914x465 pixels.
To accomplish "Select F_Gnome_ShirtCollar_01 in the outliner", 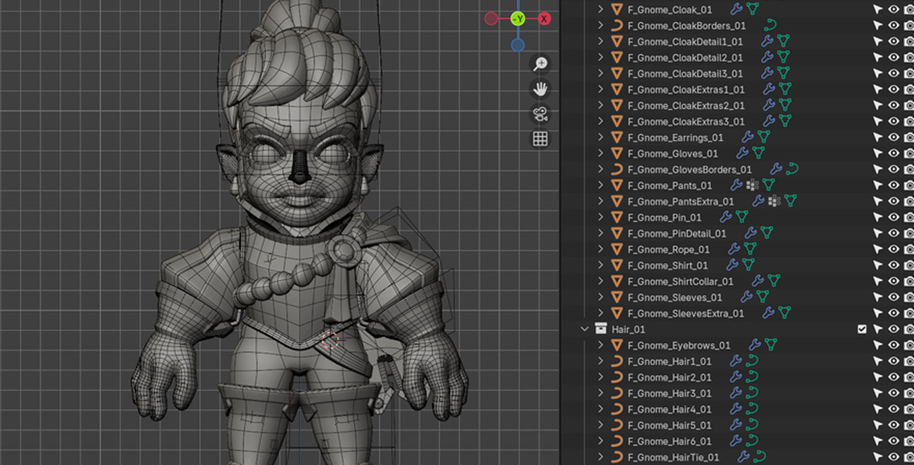I will point(681,281).
